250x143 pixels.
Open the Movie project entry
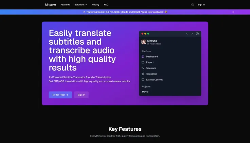(x=145, y=92)
